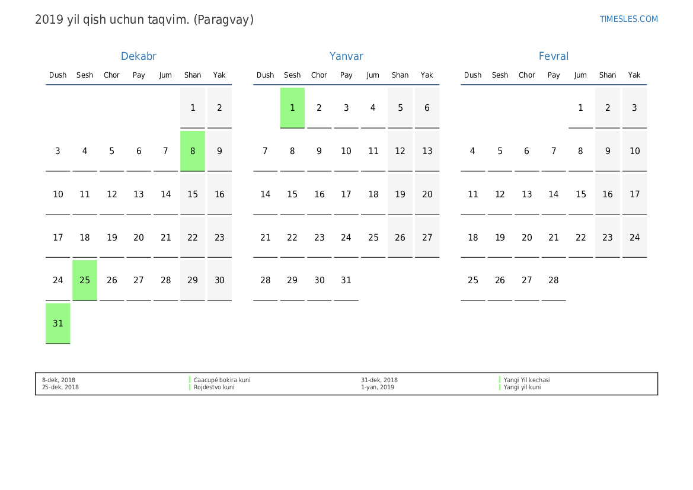Click the 'Dush' header in Dekabr
This screenshot has height=490, width=693.
pos(58,75)
